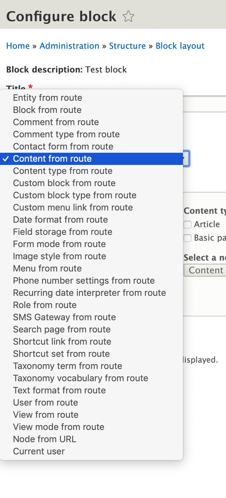Tick the Article content type checkbox
This screenshot has width=226, height=498.
[x=187, y=225]
